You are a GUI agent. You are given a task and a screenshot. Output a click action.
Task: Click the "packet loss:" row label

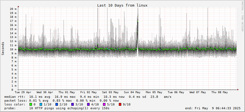click(16, 101)
